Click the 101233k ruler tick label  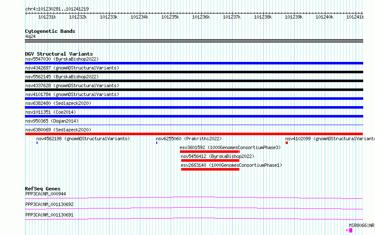click(x=109, y=17)
